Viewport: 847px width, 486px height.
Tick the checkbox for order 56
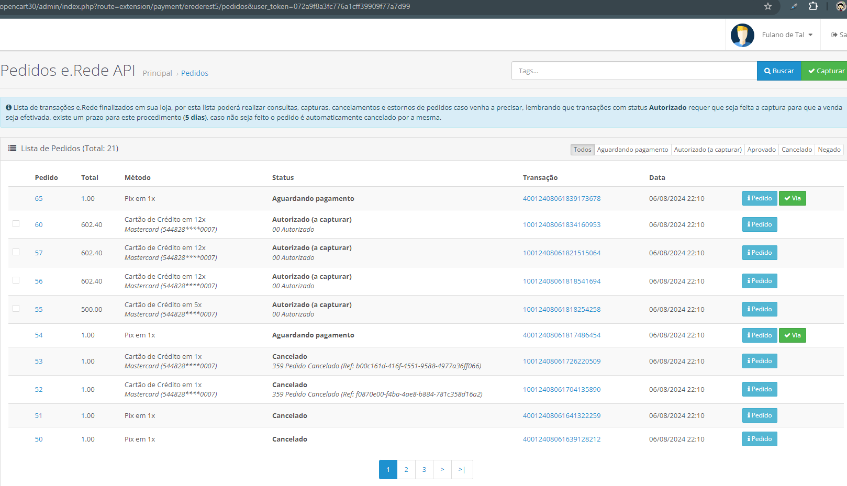(x=16, y=280)
